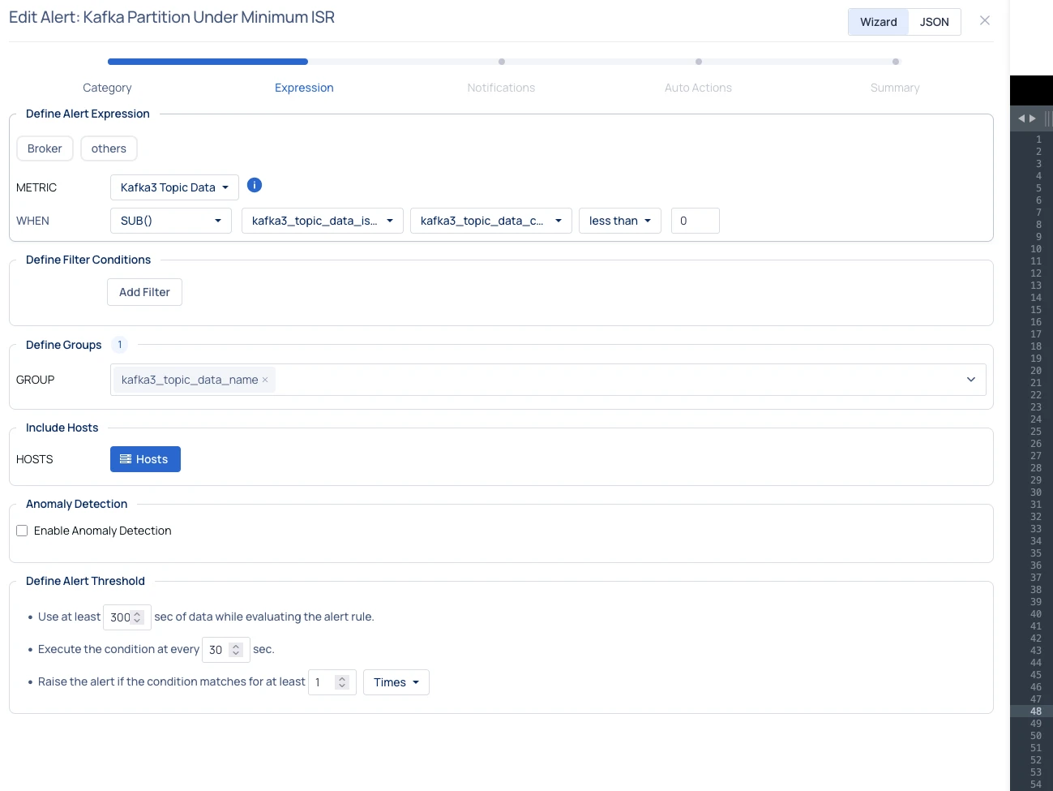
Task: Open the less than comparator dropdown
Action: (x=619, y=221)
